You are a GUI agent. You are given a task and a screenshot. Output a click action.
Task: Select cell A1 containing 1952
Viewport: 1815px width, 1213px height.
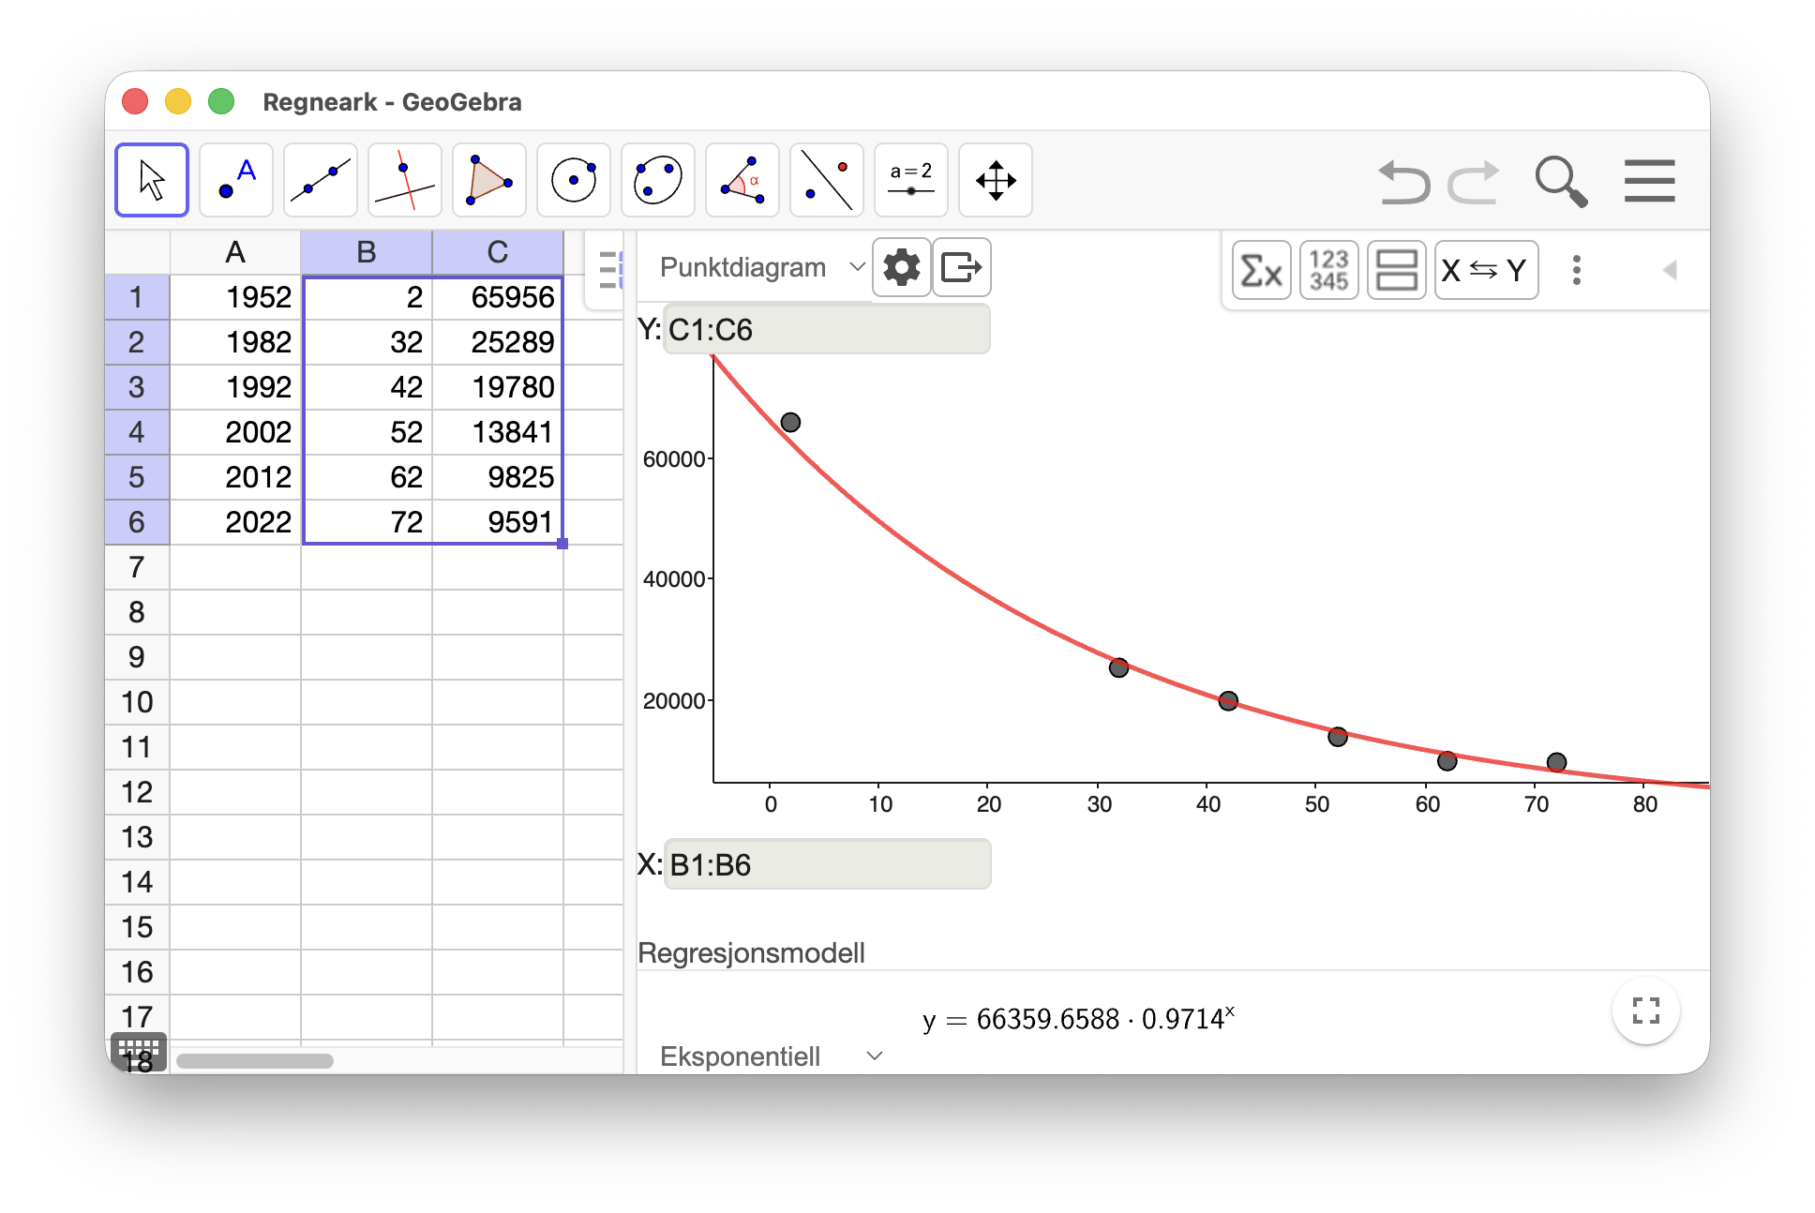(x=235, y=297)
